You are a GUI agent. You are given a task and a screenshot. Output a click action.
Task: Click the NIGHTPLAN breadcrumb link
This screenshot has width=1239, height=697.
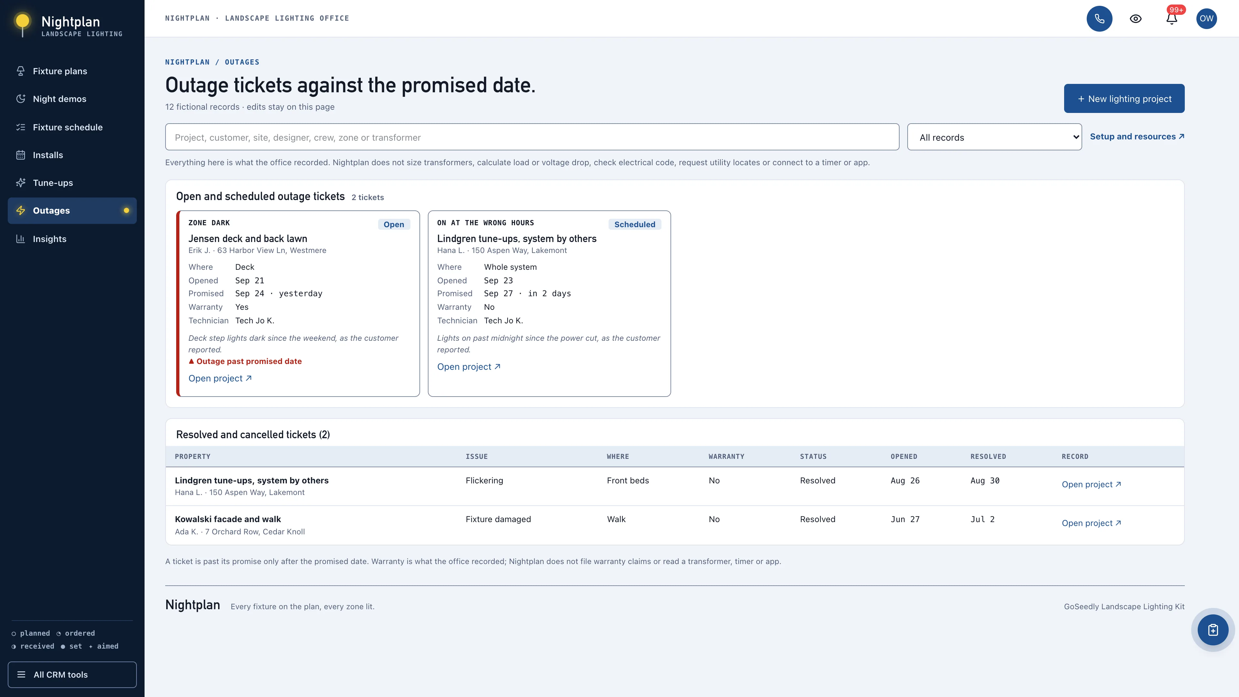pyautogui.click(x=187, y=62)
